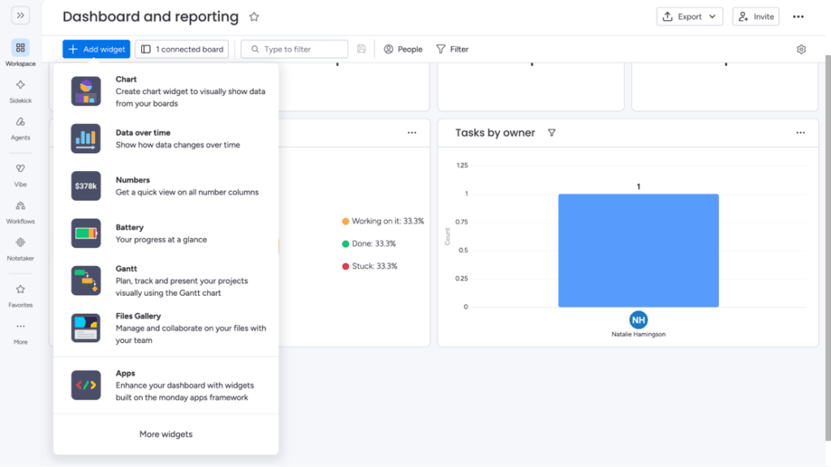Open the Filter options
831x467 pixels.
tap(452, 49)
